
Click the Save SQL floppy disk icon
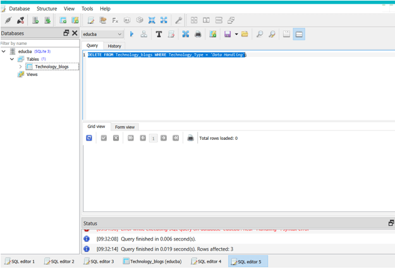[228, 34]
